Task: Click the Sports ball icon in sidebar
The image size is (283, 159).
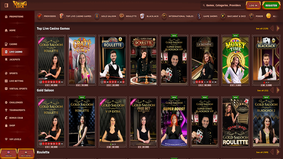Action: coord(6,73)
